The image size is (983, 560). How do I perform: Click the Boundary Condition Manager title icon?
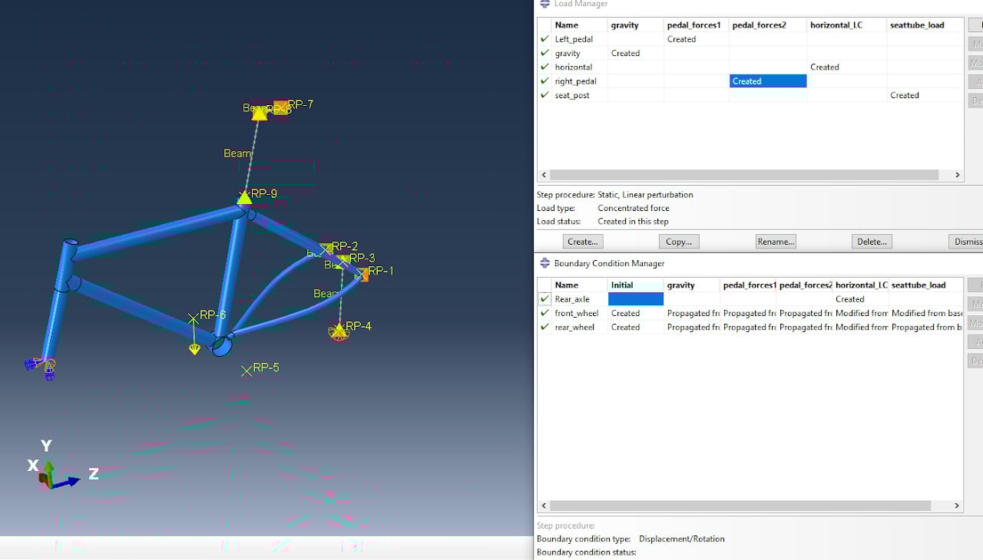544,263
